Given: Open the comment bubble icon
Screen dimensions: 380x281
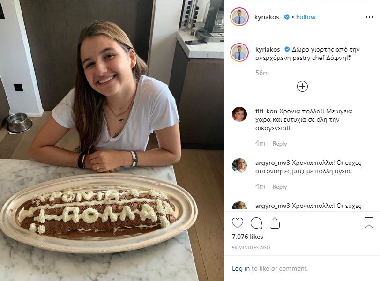Looking at the screenshot, I should click(x=256, y=223).
